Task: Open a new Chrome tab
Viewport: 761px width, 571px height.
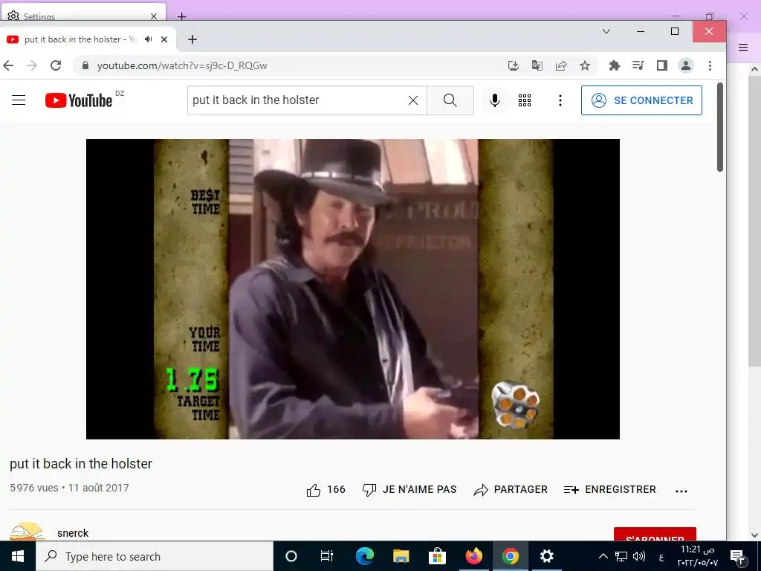Action: coord(192,39)
